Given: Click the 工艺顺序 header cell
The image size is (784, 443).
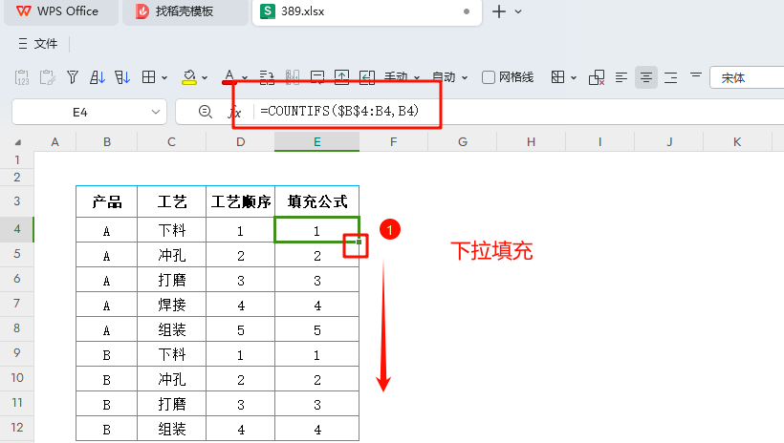Looking at the screenshot, I should tap(241, 201).
